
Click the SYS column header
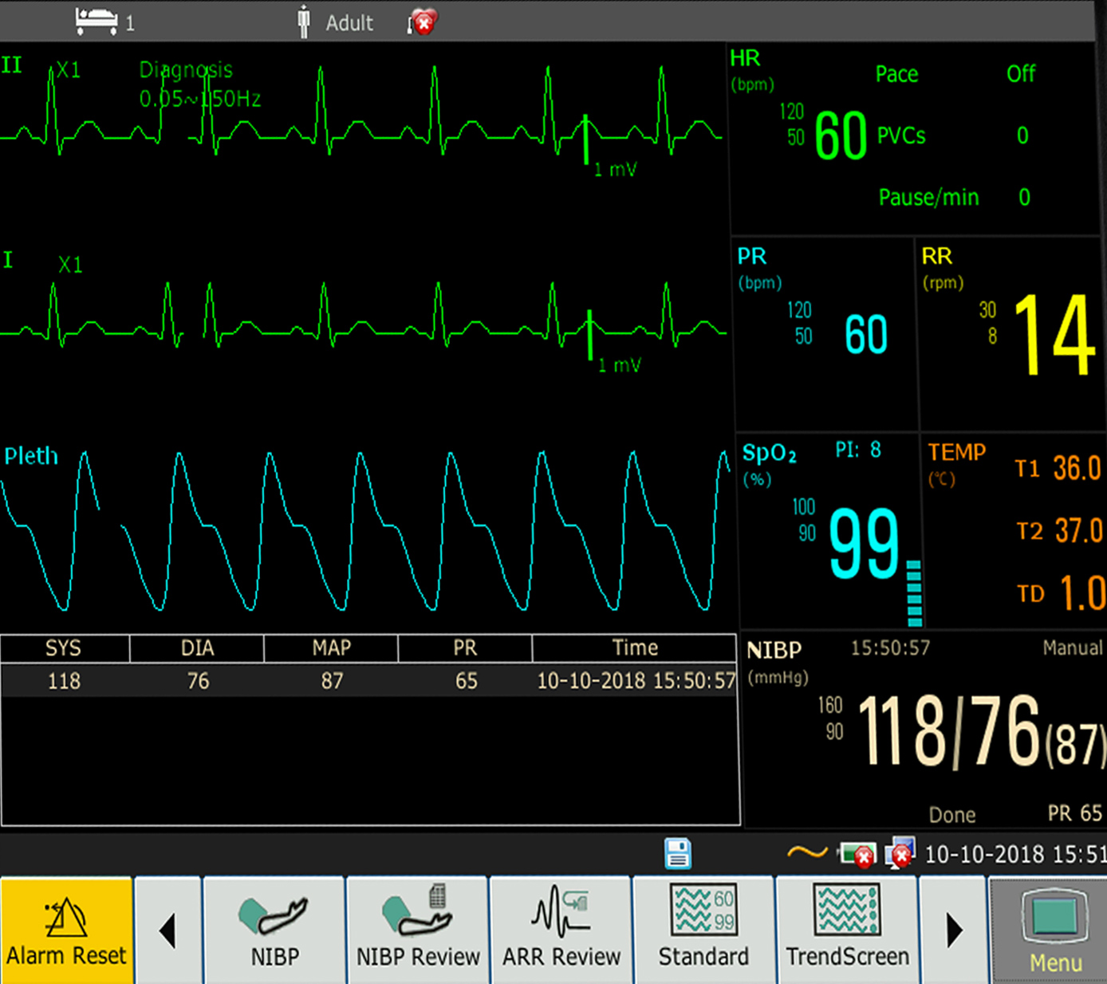(x=64, y=648)
